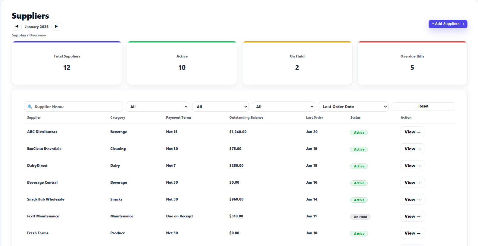Image resolution: width=478 pixels, height=246 pixels.
Task: Click the Category column header
Action: [x=118, y=117]
